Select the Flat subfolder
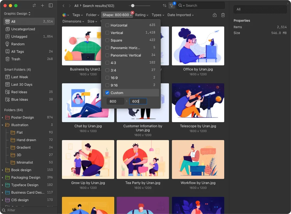291x214 pixels. [x=32, y=133]
